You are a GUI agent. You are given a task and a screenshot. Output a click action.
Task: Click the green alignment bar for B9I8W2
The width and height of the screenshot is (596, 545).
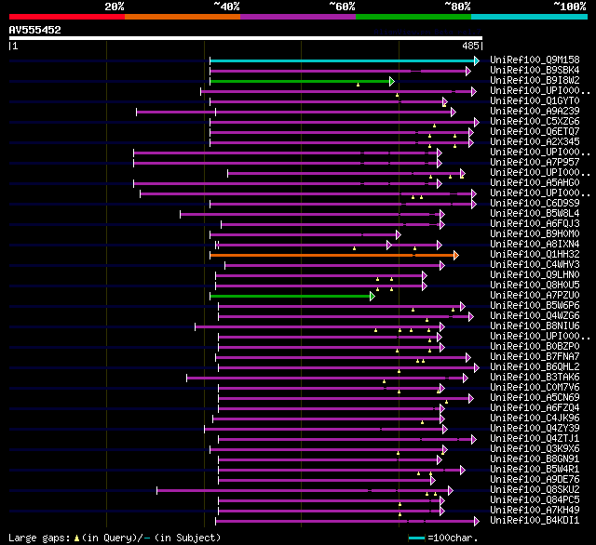coord(300,81)
